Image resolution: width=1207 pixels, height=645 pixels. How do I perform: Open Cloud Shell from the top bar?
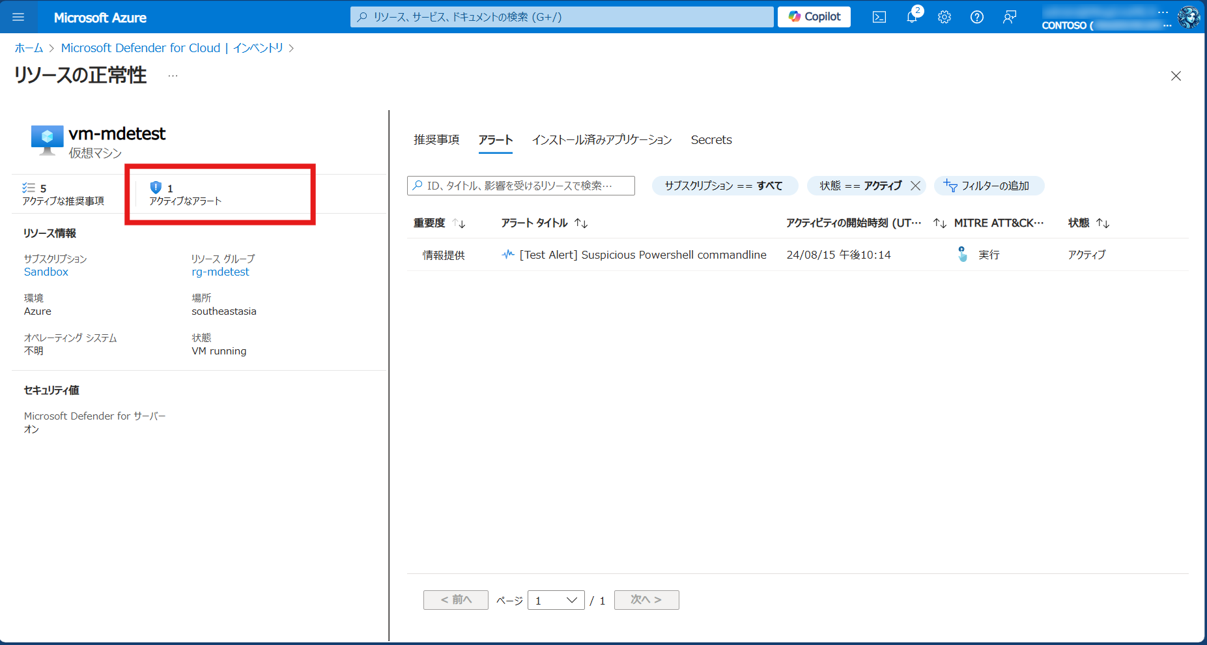pos(879,17)
